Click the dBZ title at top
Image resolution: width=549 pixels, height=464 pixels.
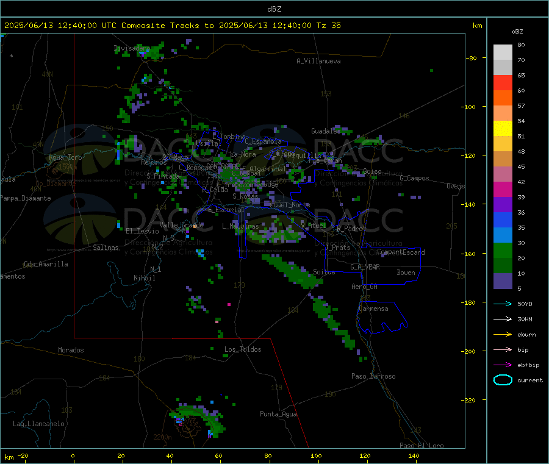click(x=274, y=9)
